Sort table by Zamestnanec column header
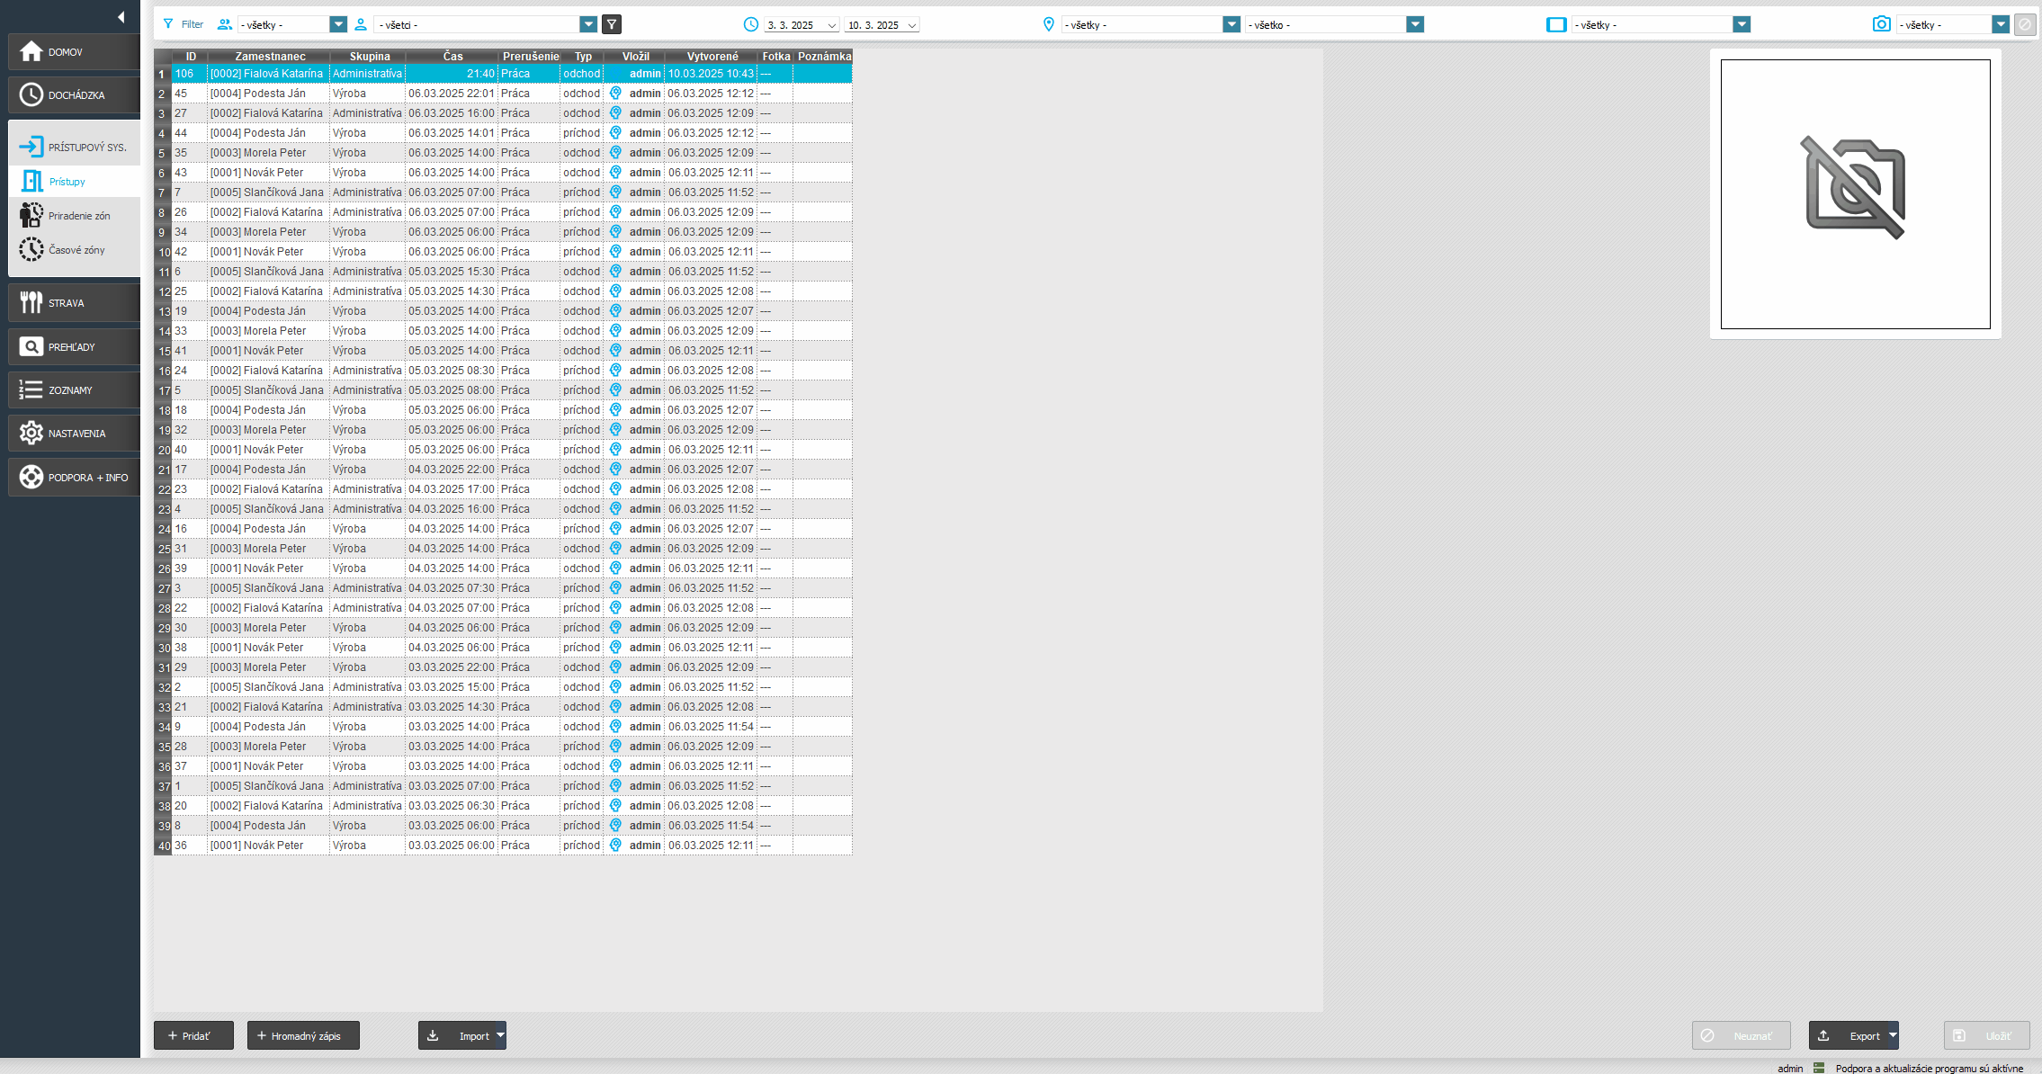The height and width of the screenshot is (1074, 2042). click(x=270, y=56)
